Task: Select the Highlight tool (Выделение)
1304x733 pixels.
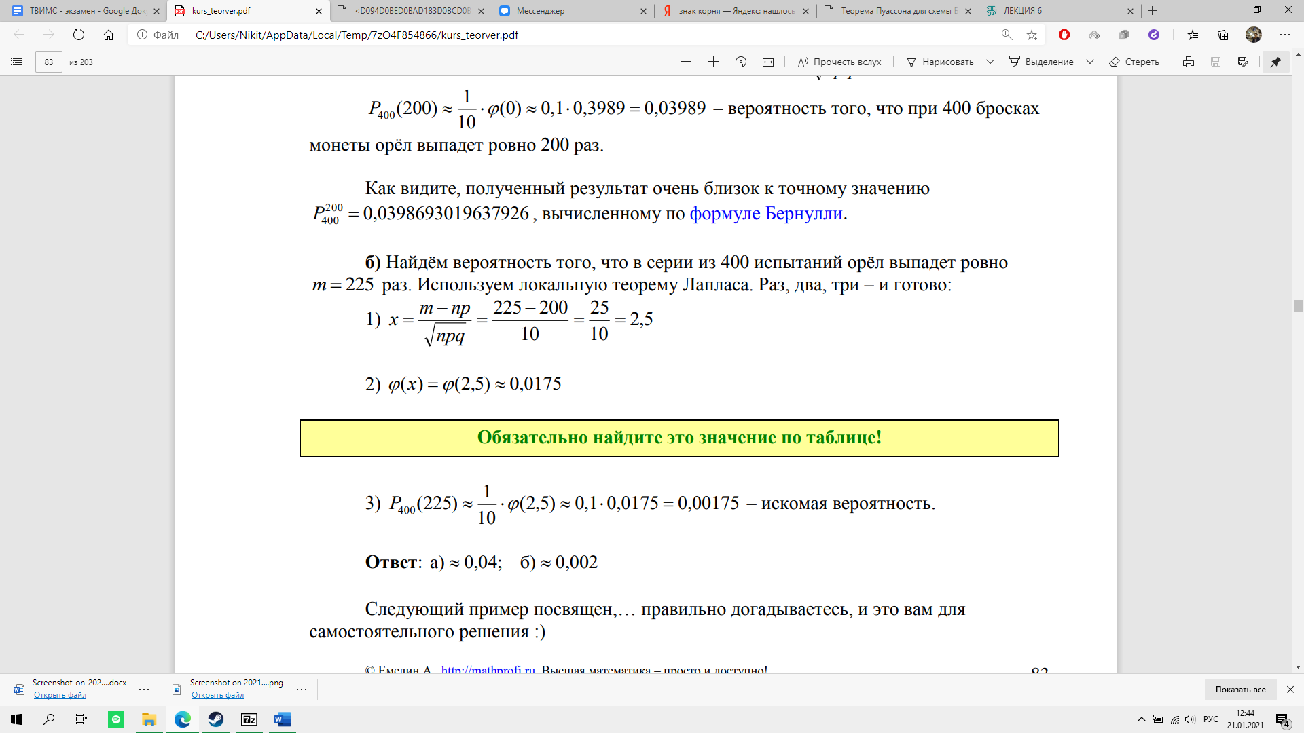Action: pos(1041,62)
